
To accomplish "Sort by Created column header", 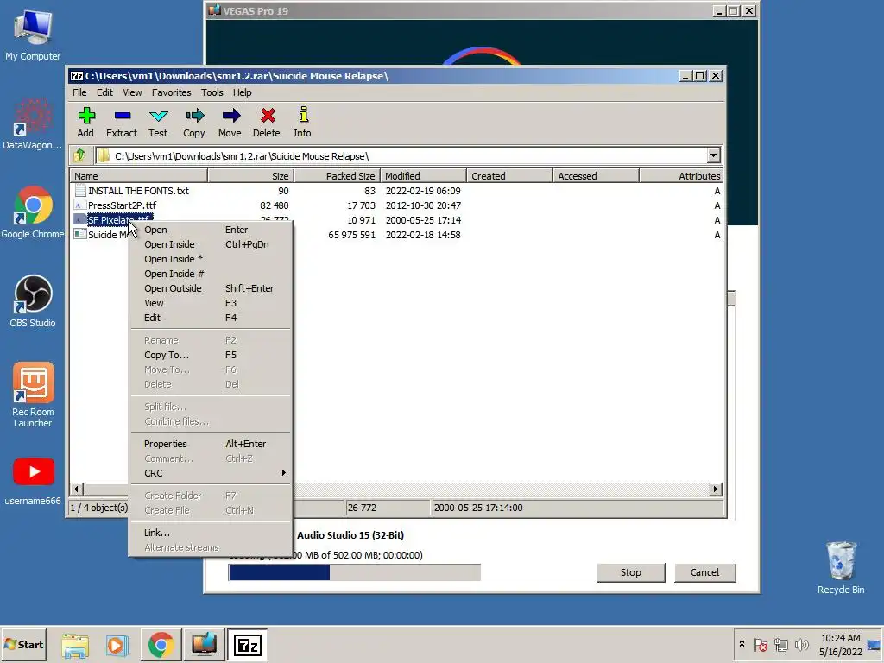I will (x=509, y=176).
